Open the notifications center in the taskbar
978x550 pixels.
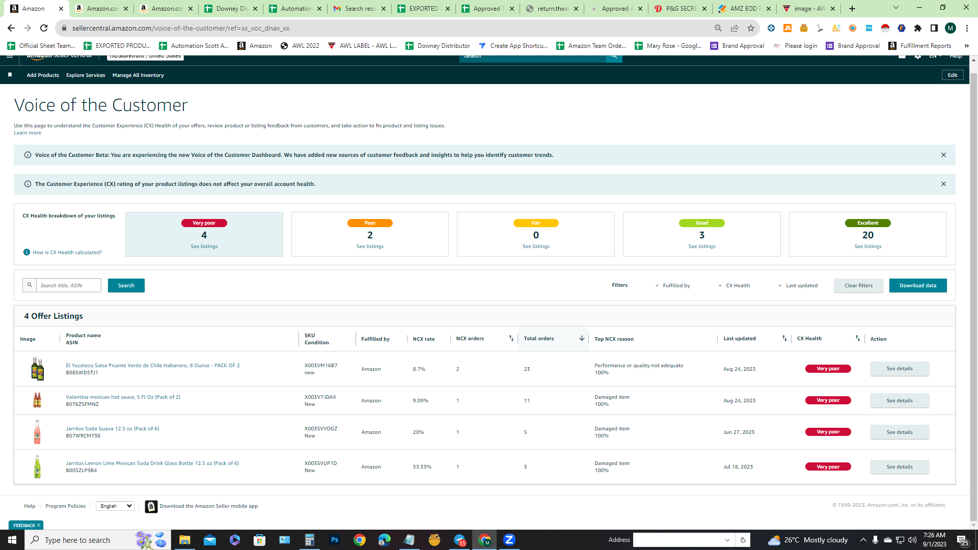click(x=962, y=540)
